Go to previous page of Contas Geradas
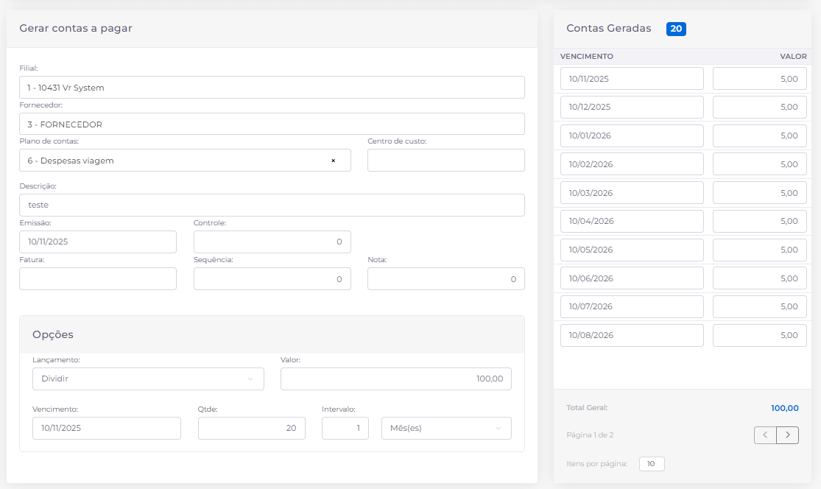Viewport: 821px width, 489px height. coord(765,435)
